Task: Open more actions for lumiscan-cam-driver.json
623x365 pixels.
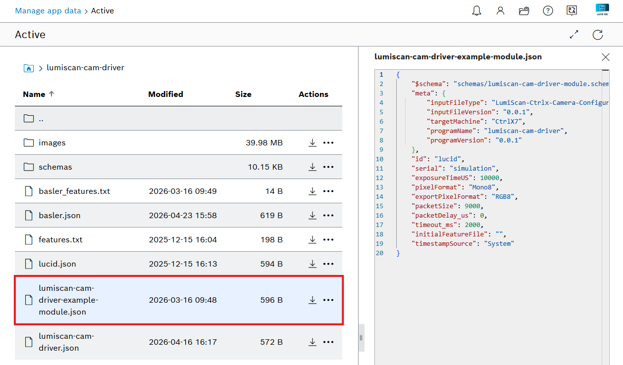Action: coord(328,342)
